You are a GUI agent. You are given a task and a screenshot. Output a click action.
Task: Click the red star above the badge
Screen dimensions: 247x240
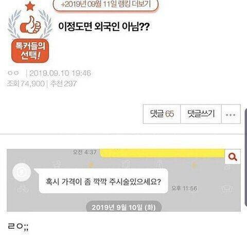point(30,6)
